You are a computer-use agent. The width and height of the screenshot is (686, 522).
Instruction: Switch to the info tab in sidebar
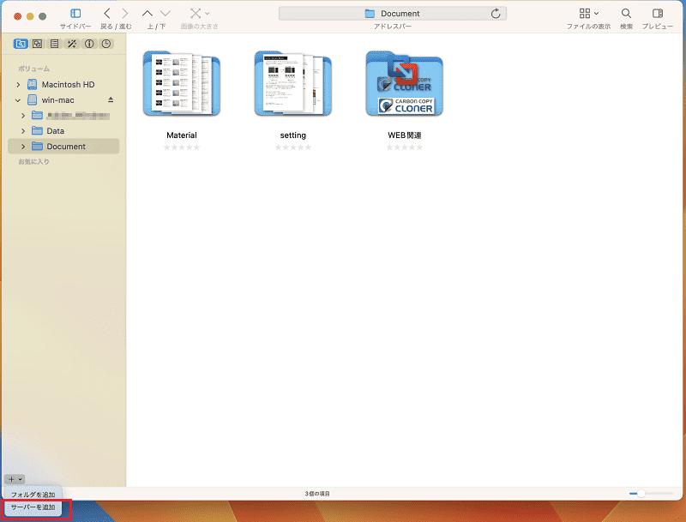(89, 44)
